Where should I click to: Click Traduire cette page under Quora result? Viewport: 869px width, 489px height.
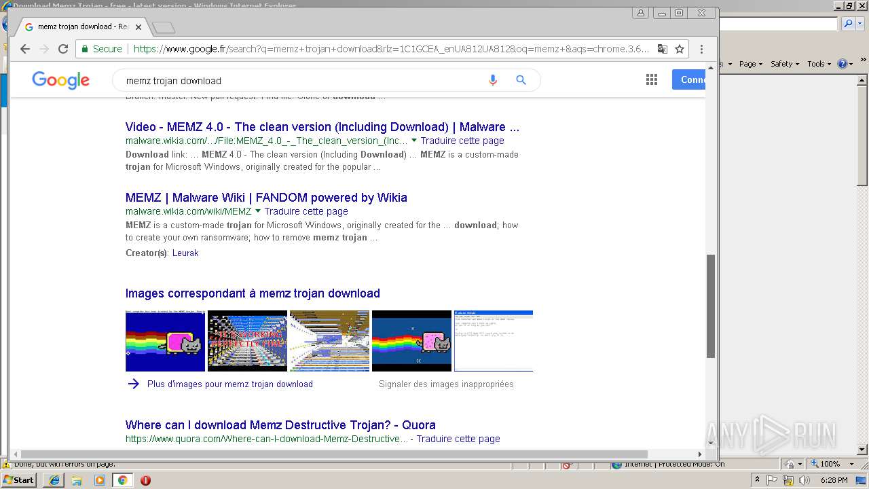click(458, 439)
